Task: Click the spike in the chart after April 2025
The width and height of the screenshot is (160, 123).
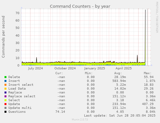Action: tap(137, 59)
